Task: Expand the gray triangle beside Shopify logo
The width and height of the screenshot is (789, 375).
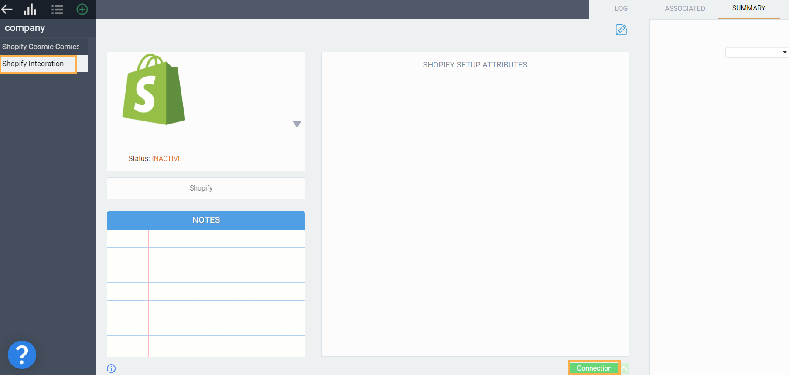Action: [x=297, y=124]
